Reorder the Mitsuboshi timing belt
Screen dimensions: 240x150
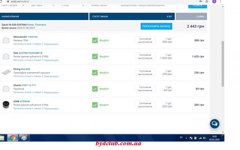51,44
